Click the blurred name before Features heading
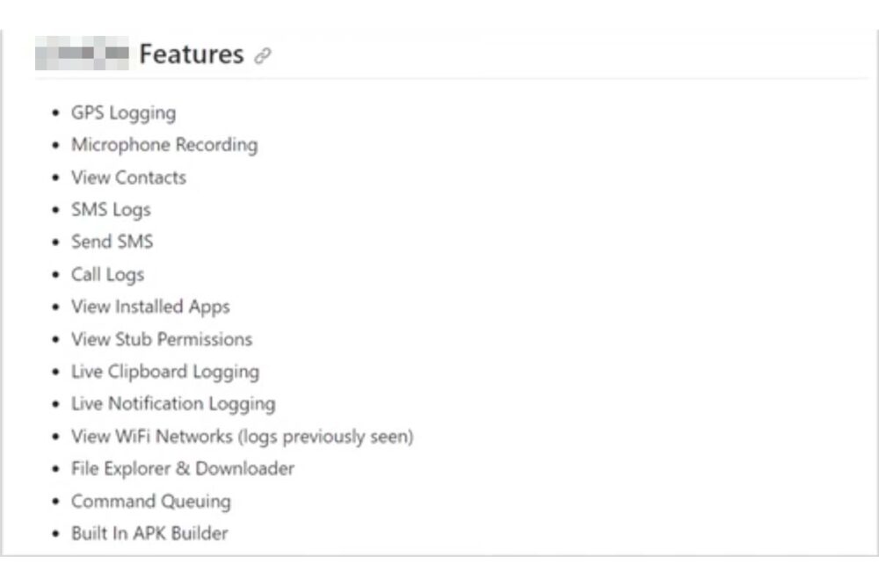The height and width of the screenshot is (586, 879). tap(82, 54)
